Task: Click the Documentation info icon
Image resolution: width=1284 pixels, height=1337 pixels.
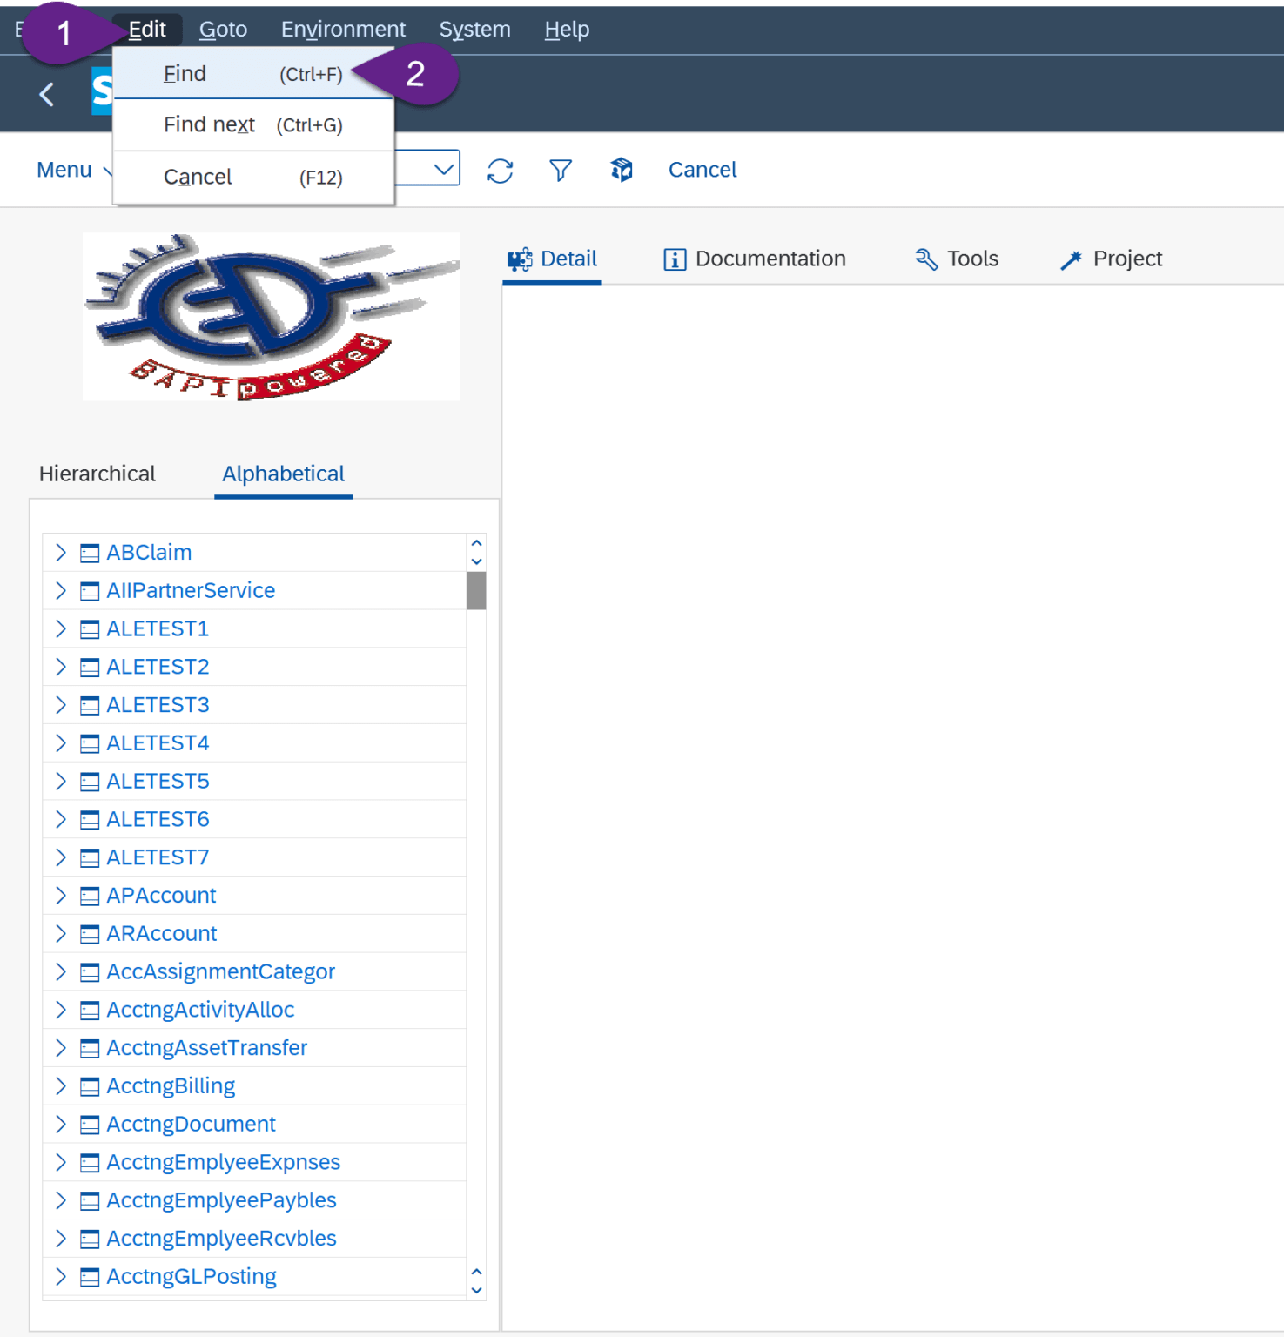Action: tap(673, 258)
